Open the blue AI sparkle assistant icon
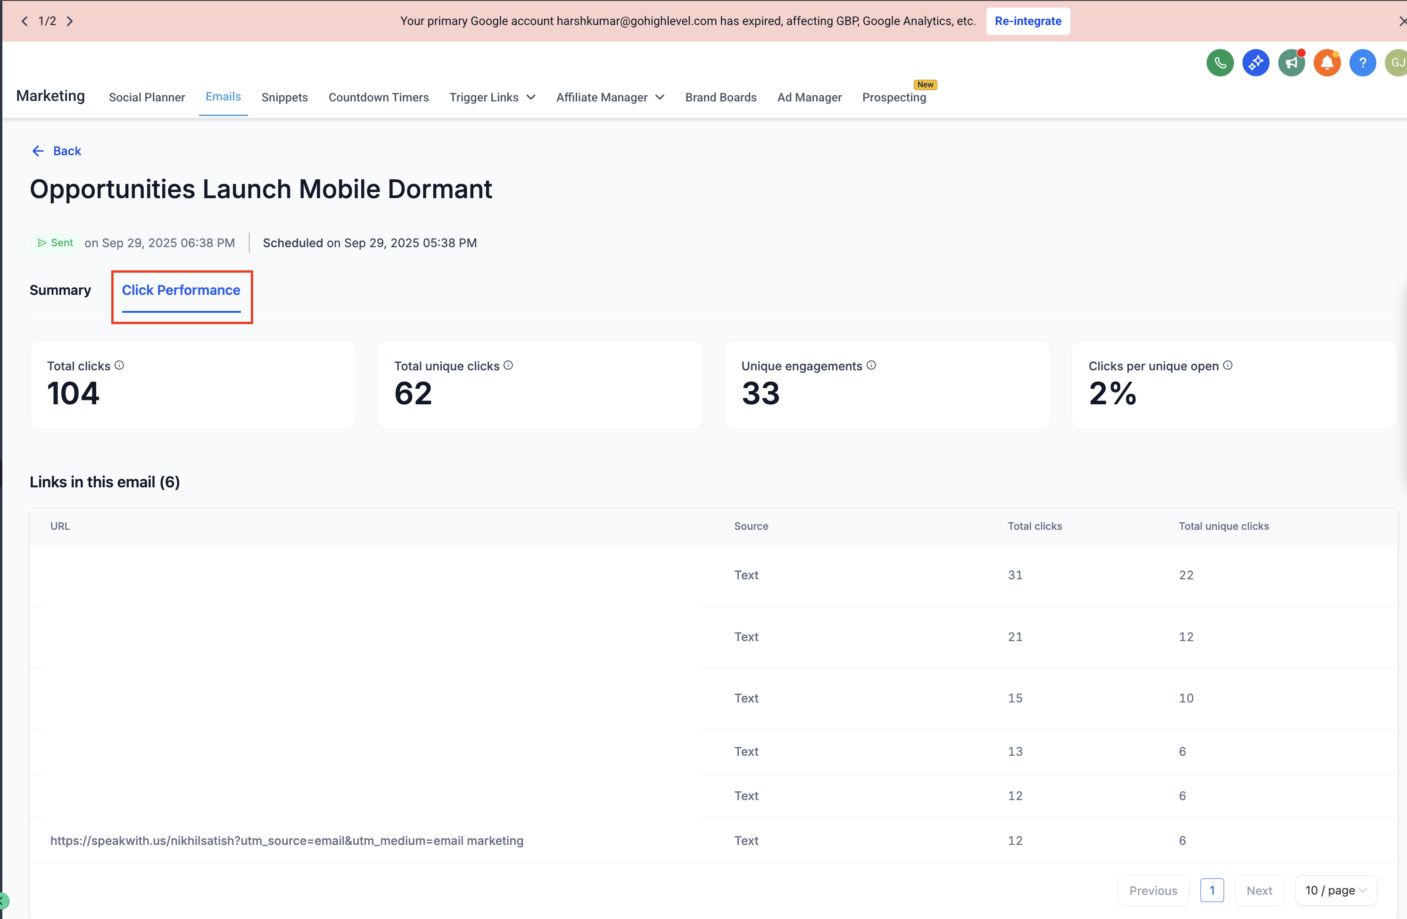Screen dimensions: 1407x919 (x=1255, y=63)
